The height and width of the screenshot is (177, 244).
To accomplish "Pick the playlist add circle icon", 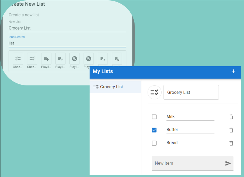I will tap(88, 59).
